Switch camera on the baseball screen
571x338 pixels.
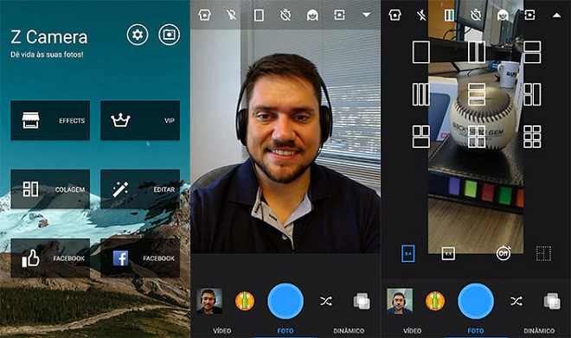(529, 15)
